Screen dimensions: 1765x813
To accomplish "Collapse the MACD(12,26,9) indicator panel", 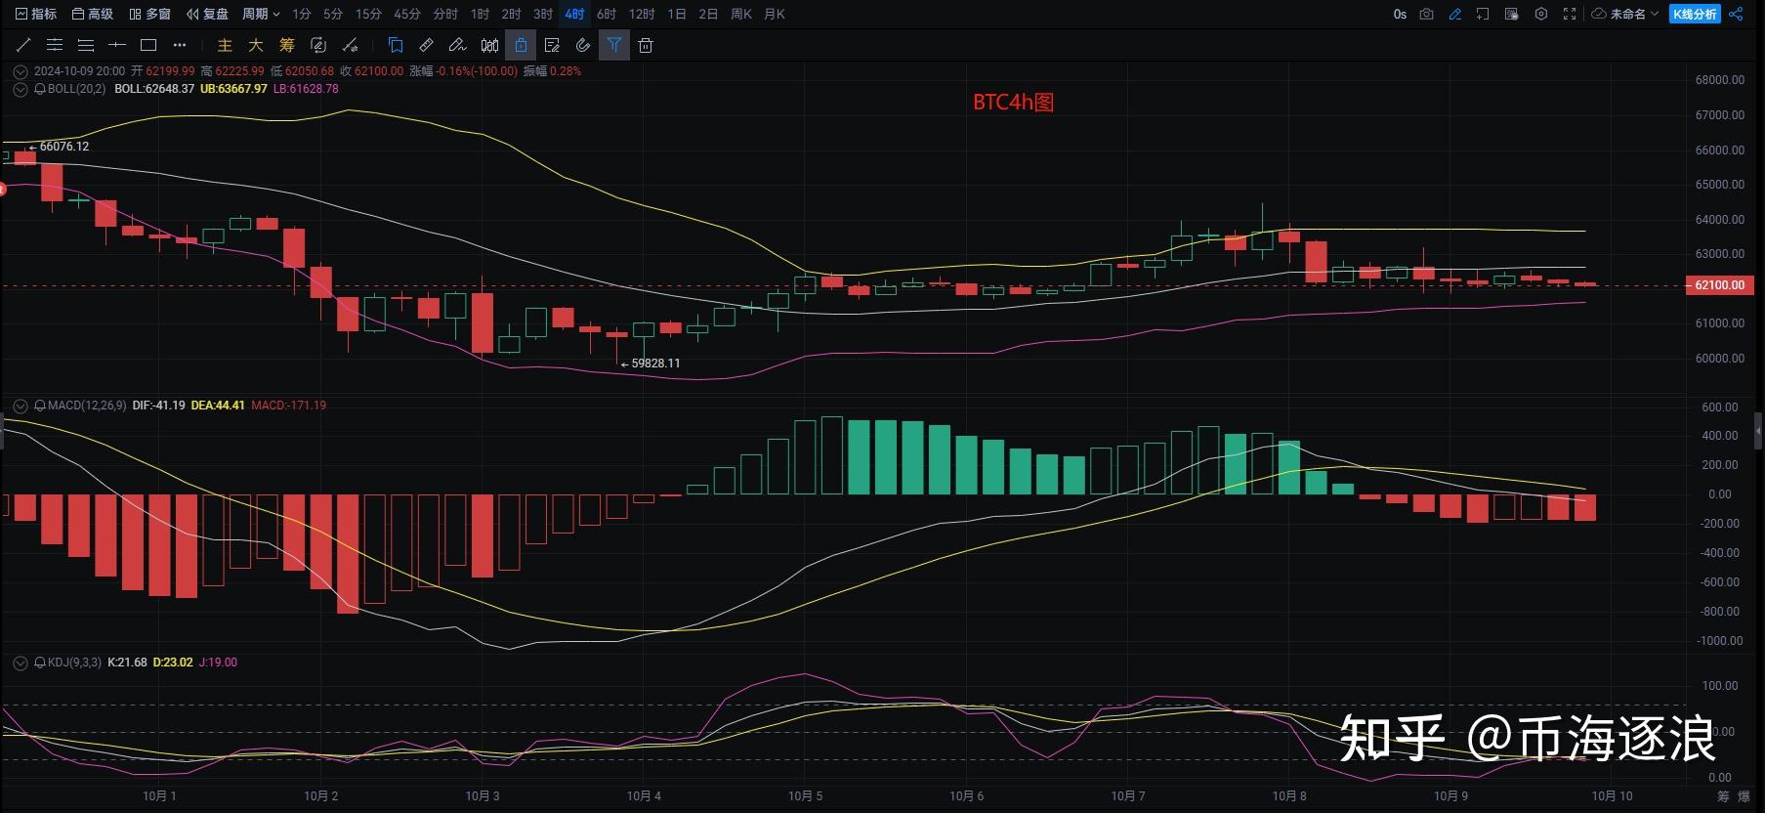I will tap(21, 406).
